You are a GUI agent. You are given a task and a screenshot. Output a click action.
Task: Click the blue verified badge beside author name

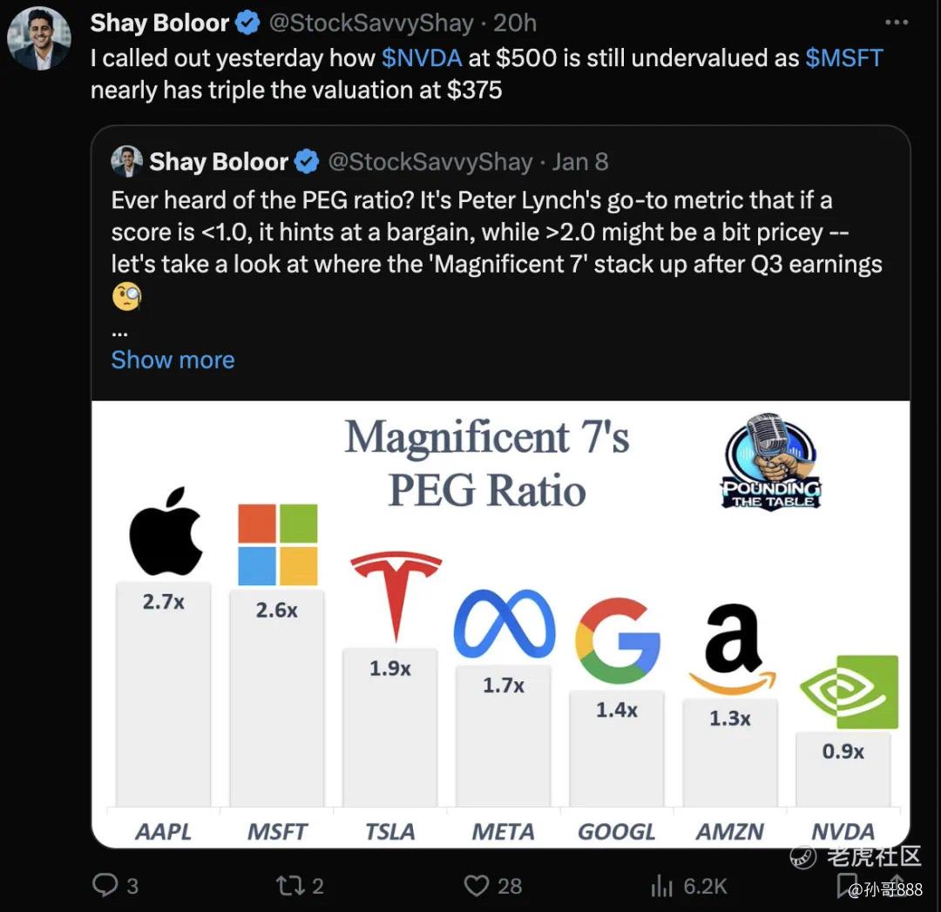247,24
